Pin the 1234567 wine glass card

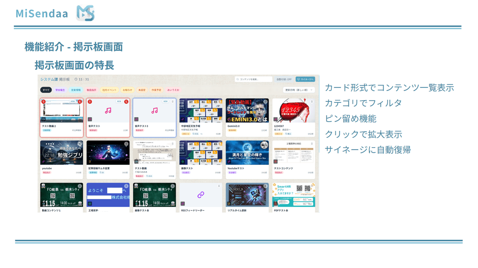pyautogui.click(x=311, y=102)
